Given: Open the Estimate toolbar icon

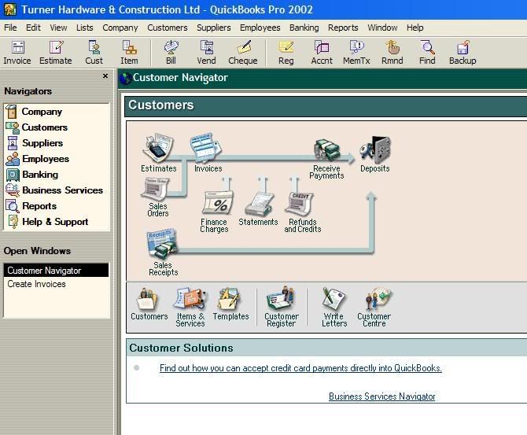Looking at the screenshot, I should click(x=56, y=53).
